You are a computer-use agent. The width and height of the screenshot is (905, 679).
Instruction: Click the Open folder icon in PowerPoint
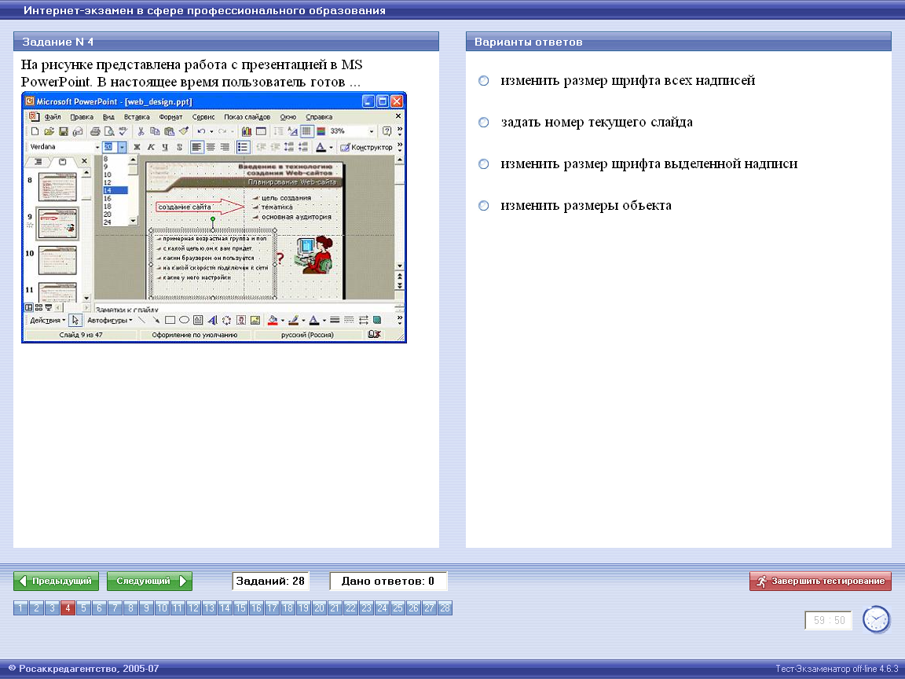click(49, 132)
